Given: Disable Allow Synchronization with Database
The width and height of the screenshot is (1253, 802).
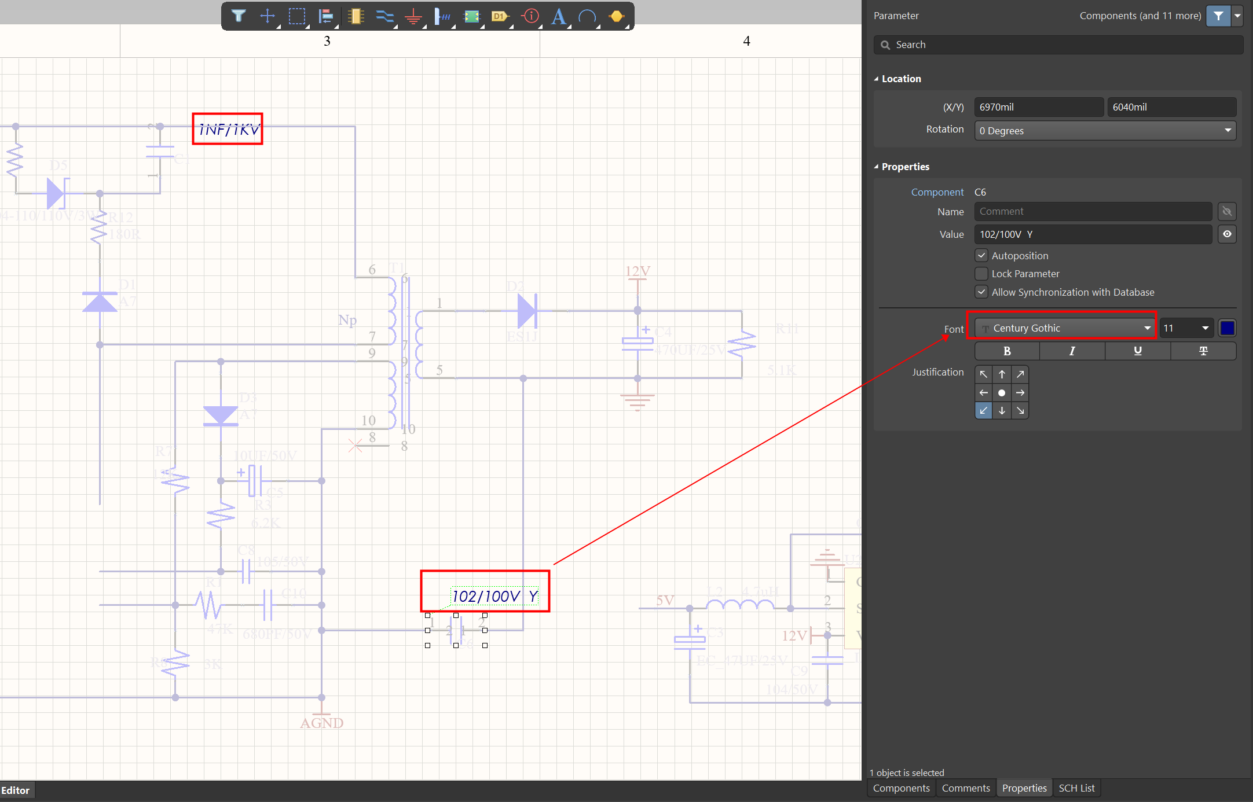Looking at the screenshot, I should pyautogui.click(x=981, y=292).
